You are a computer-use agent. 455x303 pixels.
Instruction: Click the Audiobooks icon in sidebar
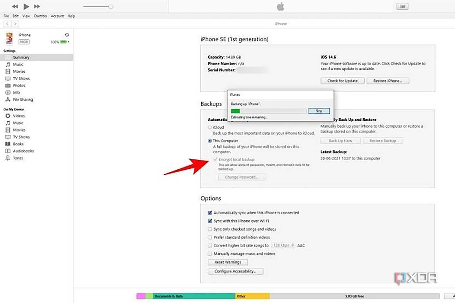pos(8,151)
